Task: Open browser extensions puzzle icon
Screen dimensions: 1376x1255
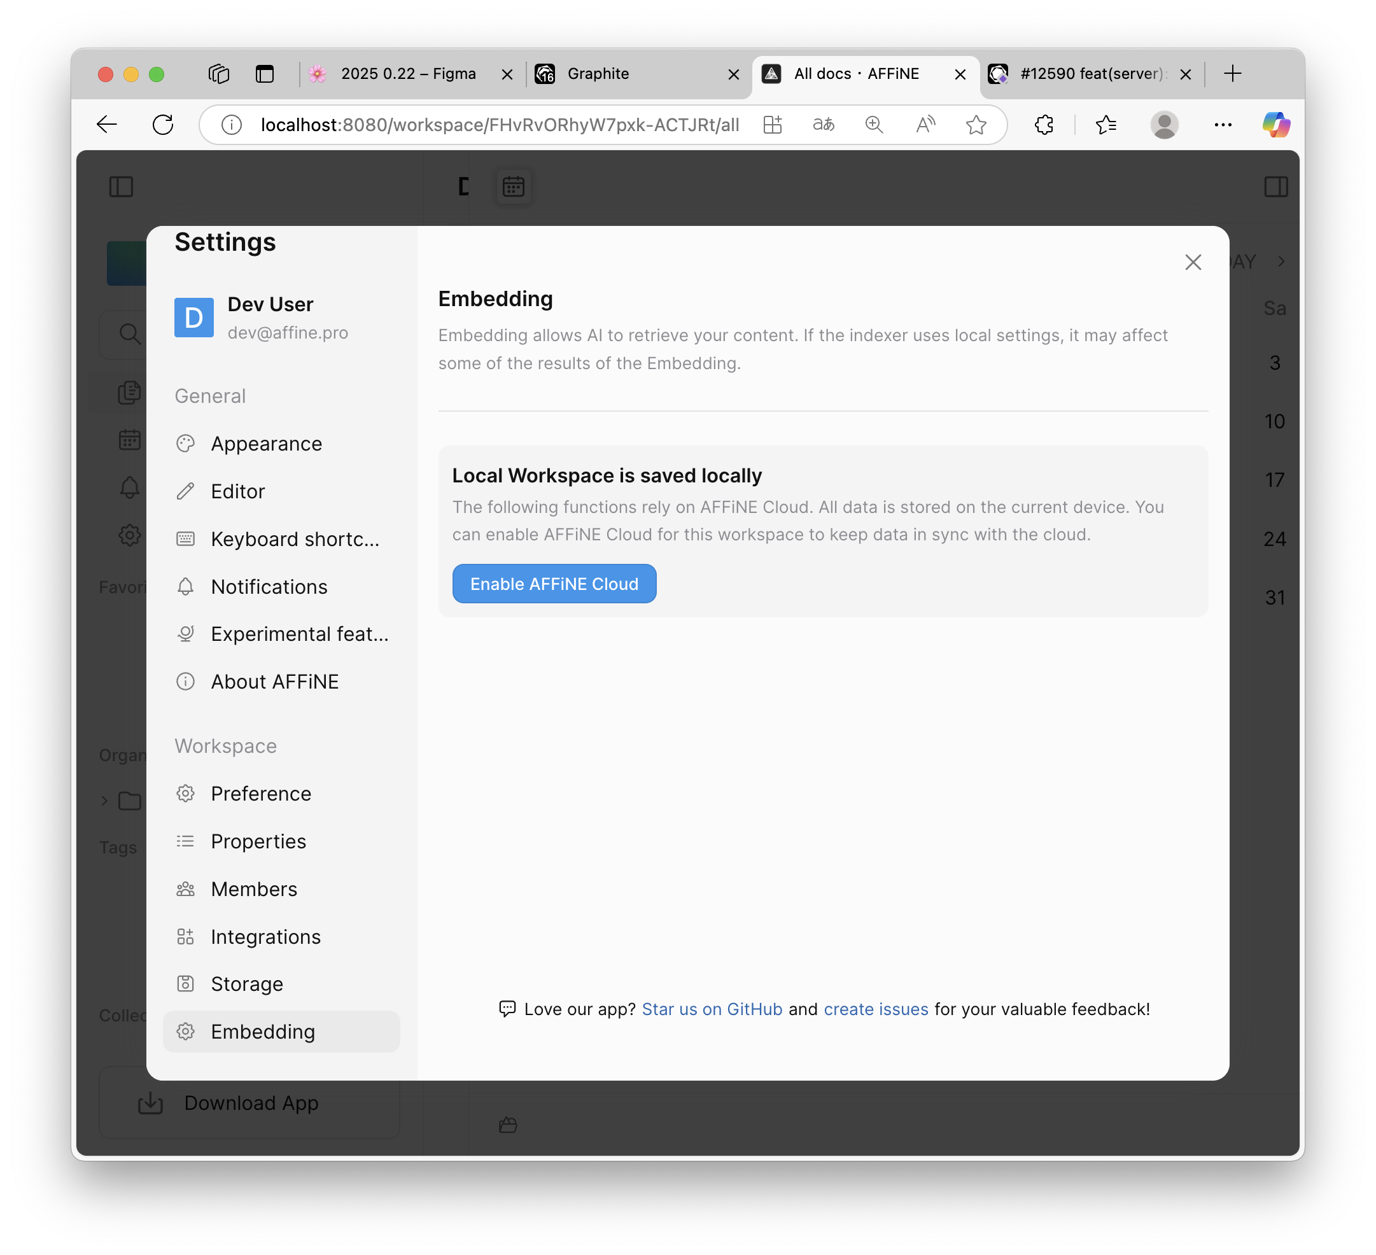Action: [1044, 125]
